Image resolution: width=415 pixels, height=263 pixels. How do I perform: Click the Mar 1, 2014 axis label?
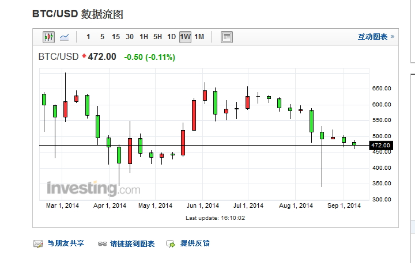click(x=62, y=205)
